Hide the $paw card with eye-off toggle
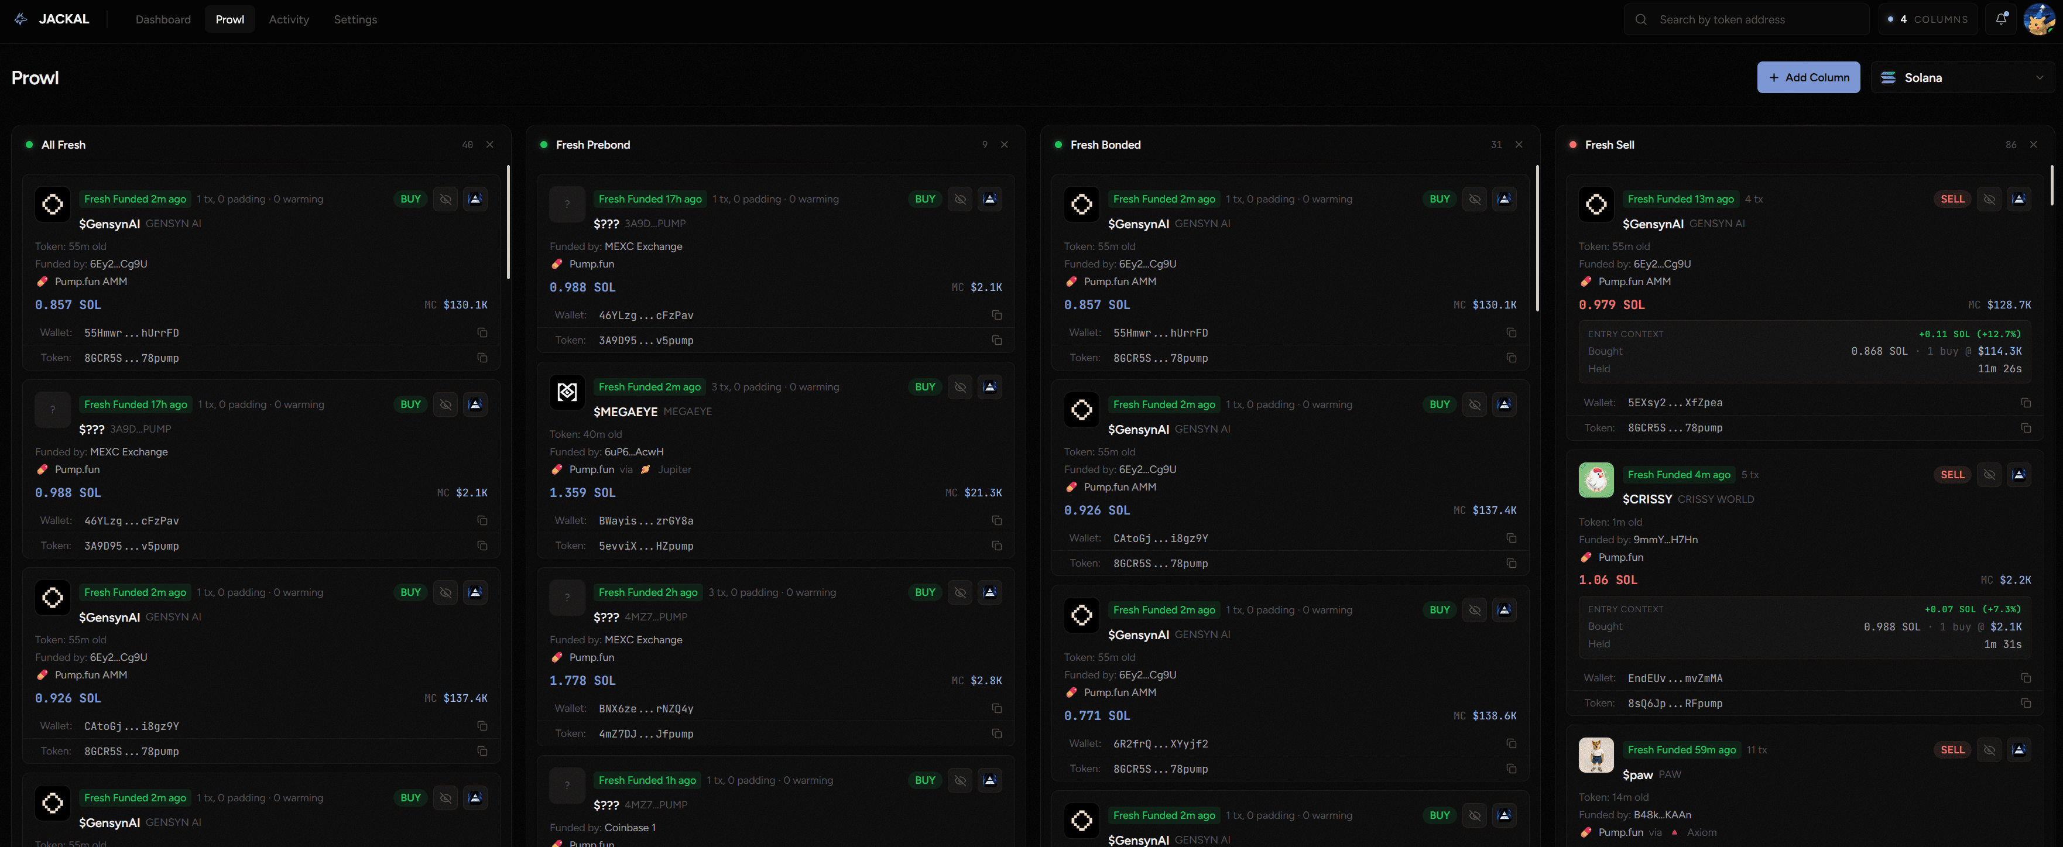This screenshot has width=2063, height=847. click(1989, 750)
